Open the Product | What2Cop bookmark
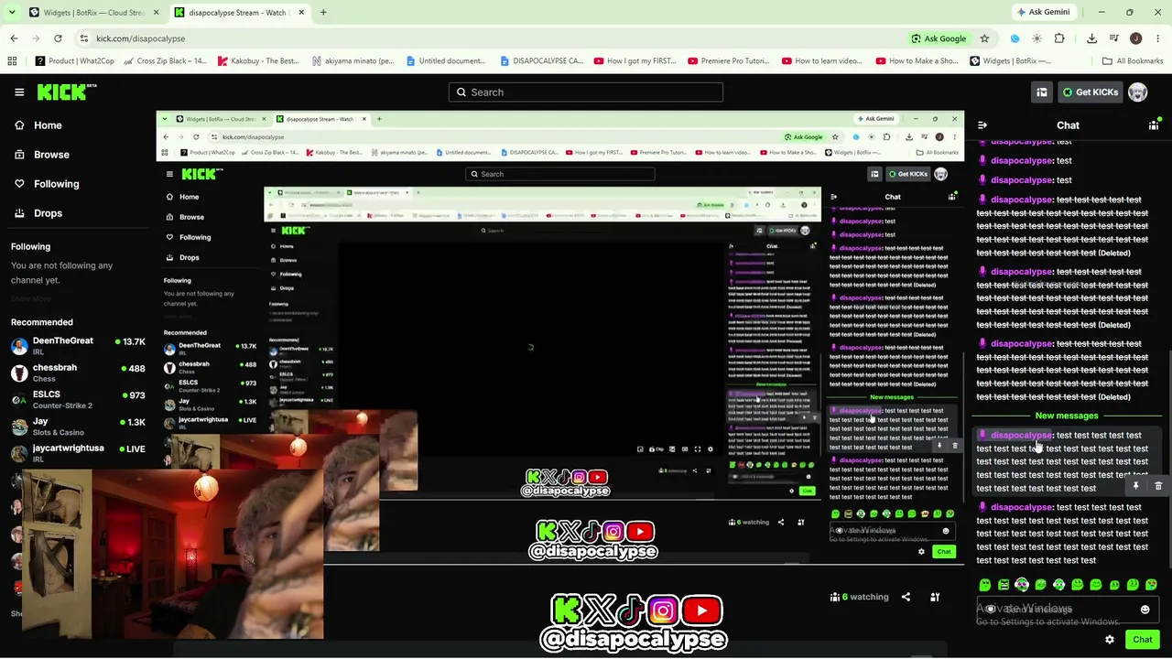 coord(76,61)
